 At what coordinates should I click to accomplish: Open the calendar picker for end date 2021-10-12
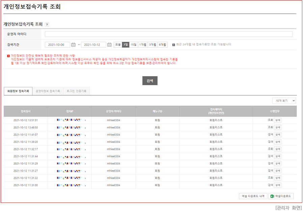pyautogui.click(x=109, y=45)
